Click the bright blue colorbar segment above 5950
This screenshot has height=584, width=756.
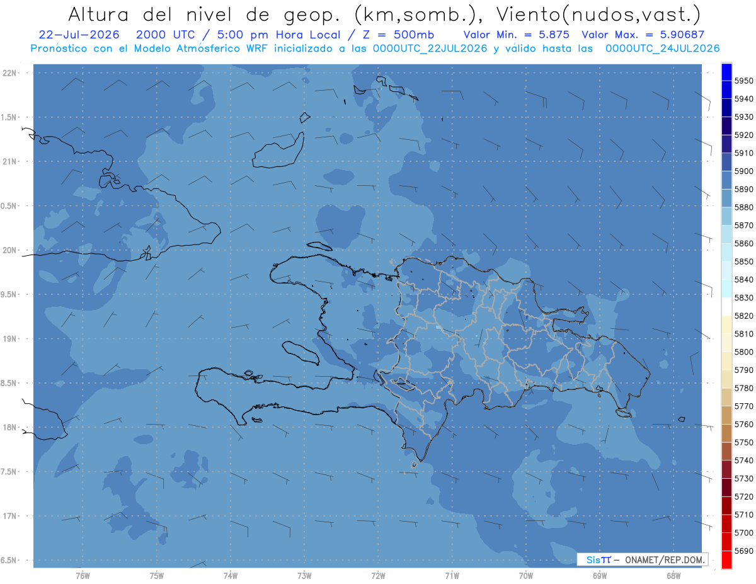click(726, 72)
